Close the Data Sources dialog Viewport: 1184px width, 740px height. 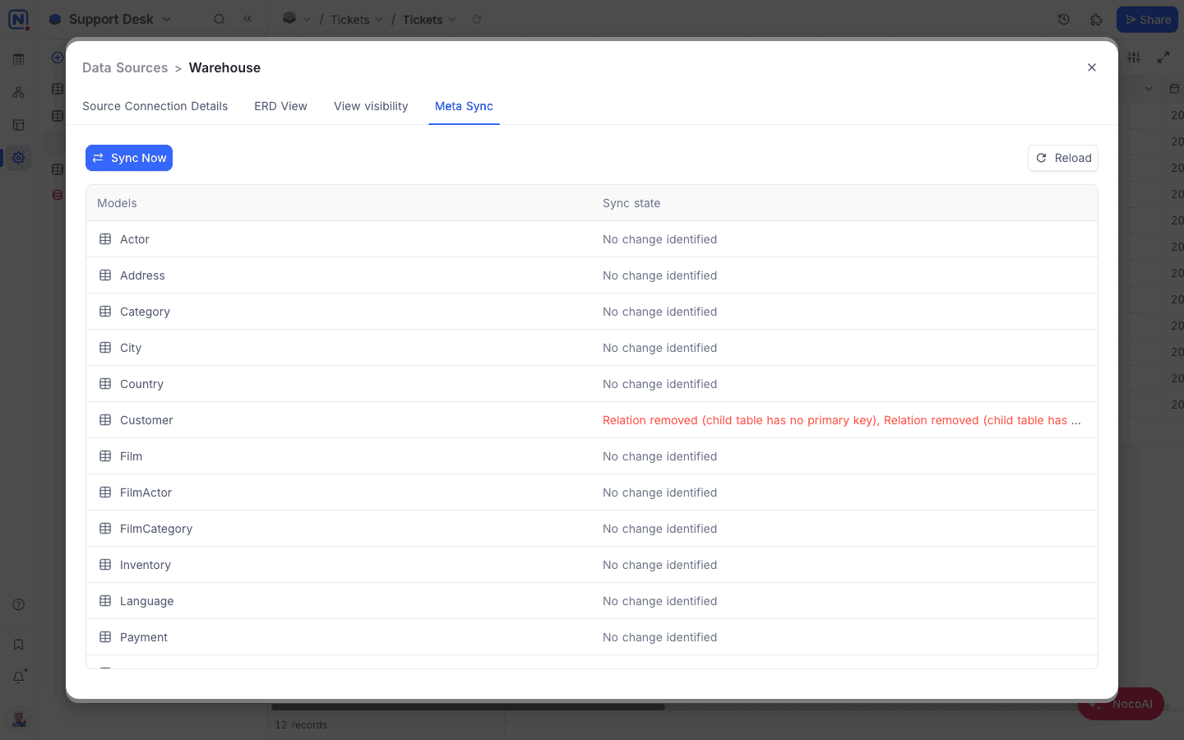pos(1092,67)
